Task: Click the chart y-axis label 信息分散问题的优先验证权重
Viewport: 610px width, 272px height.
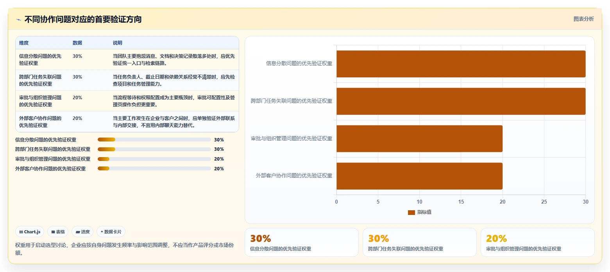Action: (299, 63)
